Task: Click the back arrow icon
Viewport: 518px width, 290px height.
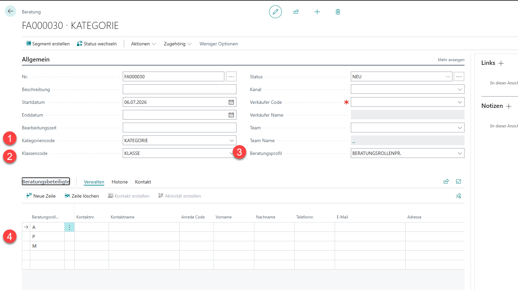Action: coord(10,11)
